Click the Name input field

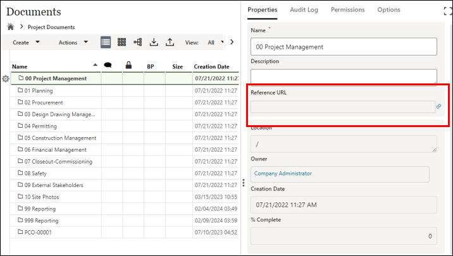(x=344, y=47)
